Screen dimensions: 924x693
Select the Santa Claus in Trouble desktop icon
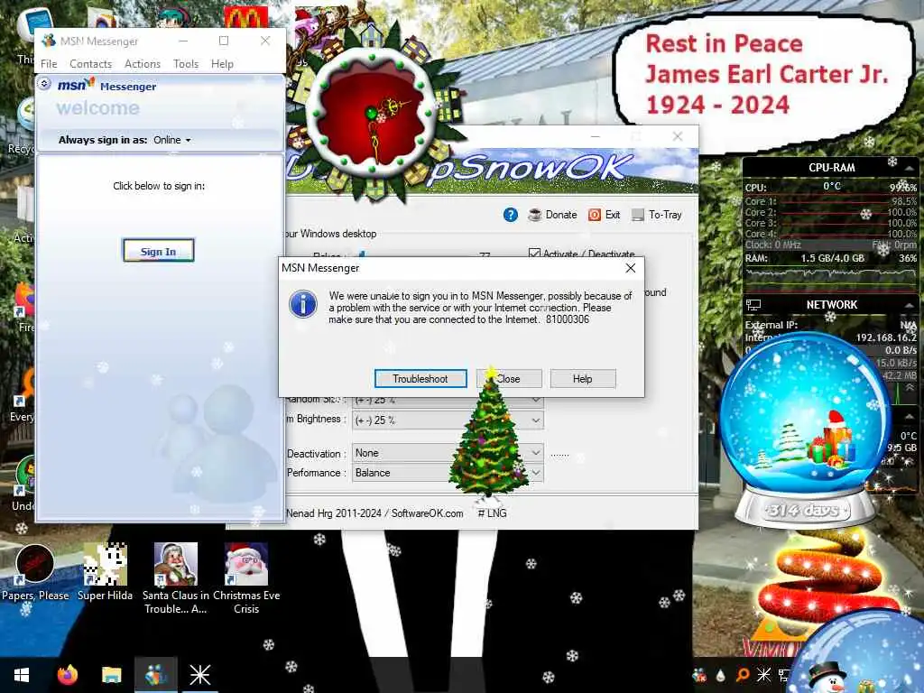click(176, 578)
